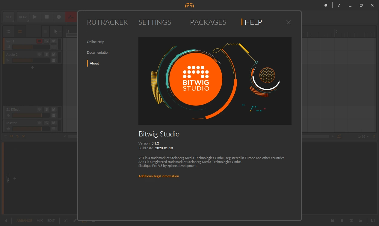379x226 pixels.
Task: Open Audio 2 track lanes menu
Action: pyautogui.click(x=54, y=60)
